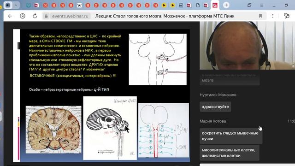Image resolution: width=295 pixels, height=166 pixels.
Task: Open the browser hamburger menu
Action: 262,5
